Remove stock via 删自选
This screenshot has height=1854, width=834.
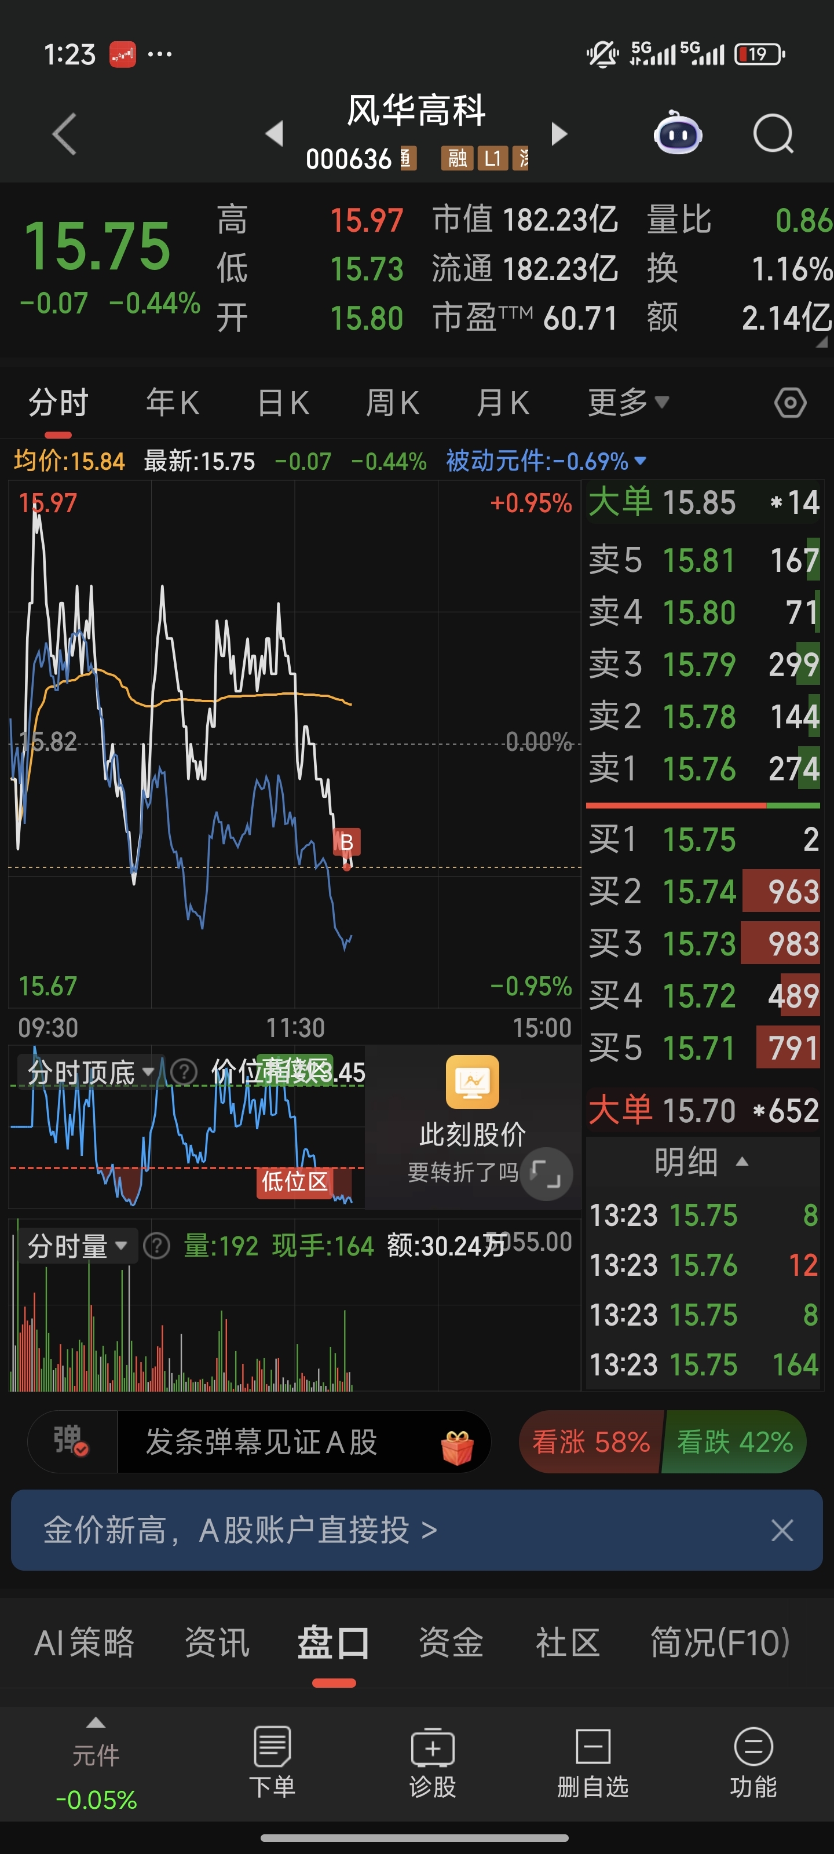click(x=593, y=1762)
